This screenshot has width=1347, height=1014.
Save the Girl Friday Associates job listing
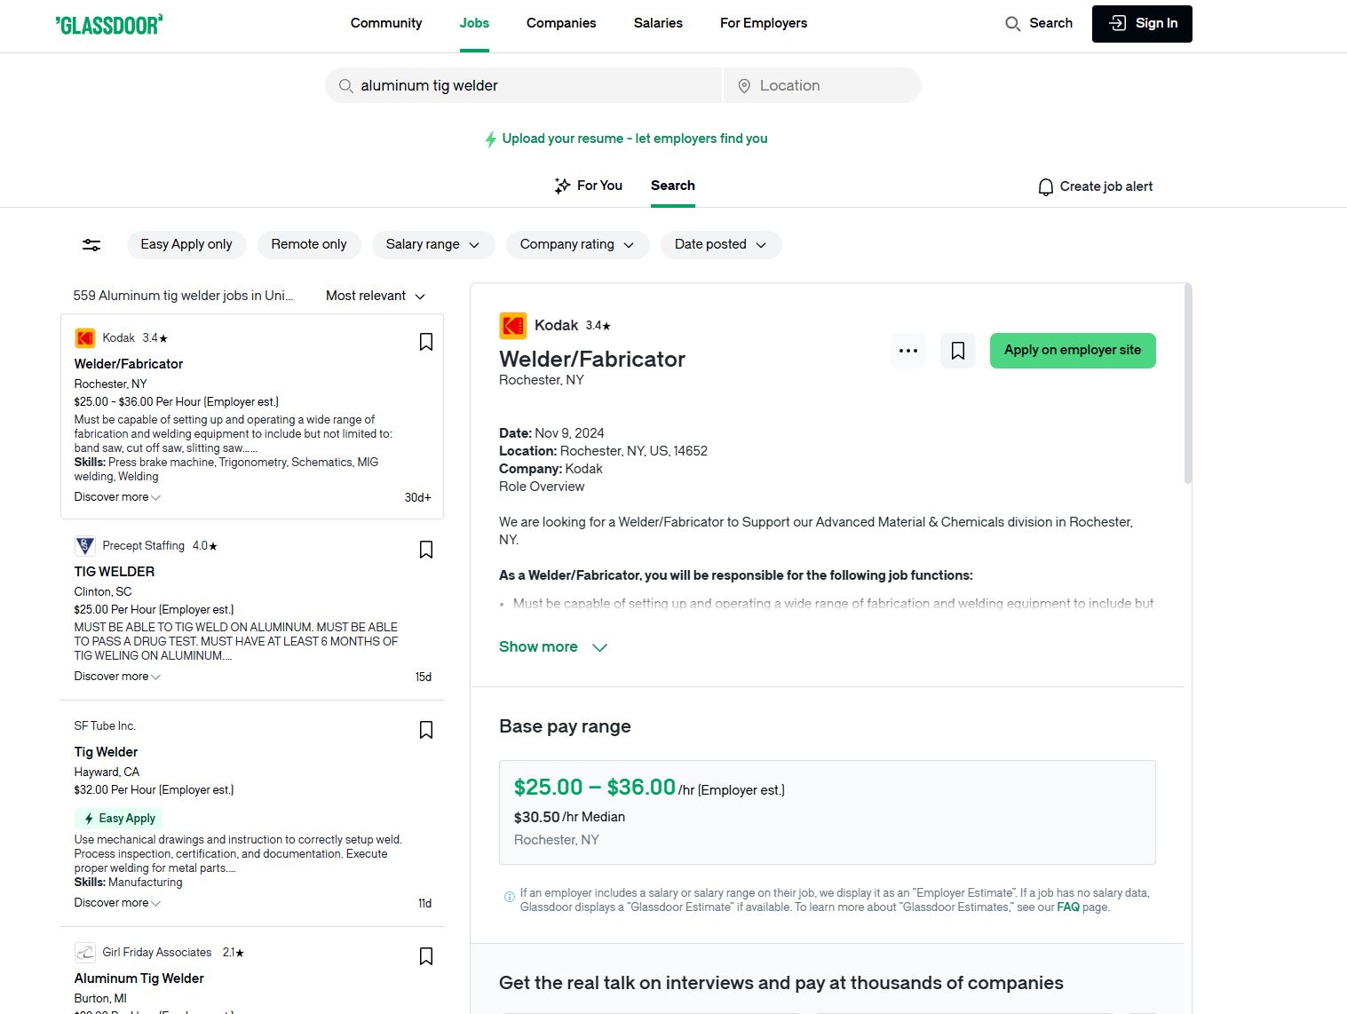pyautogui.click(x=426, y=956)
